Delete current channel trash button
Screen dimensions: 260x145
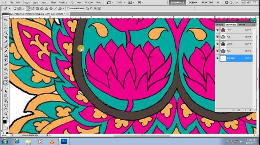click(x=250, y=110)
